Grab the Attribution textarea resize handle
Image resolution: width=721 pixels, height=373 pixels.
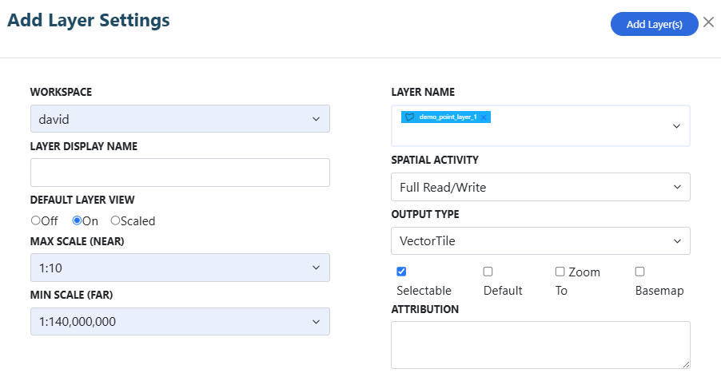tap(686, 364)
